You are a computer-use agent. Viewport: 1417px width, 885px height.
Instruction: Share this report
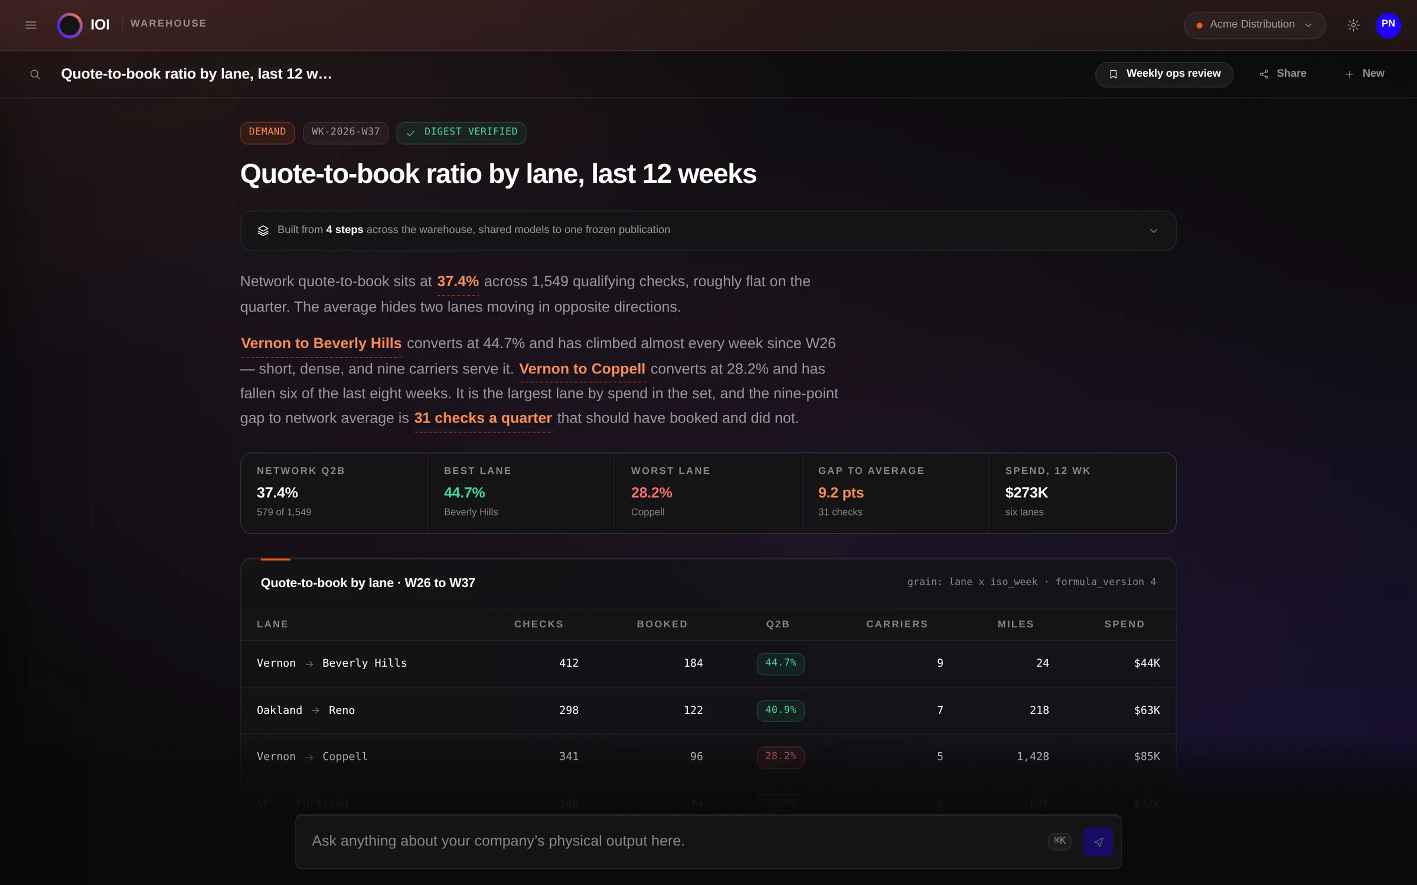pos(1283,74)
